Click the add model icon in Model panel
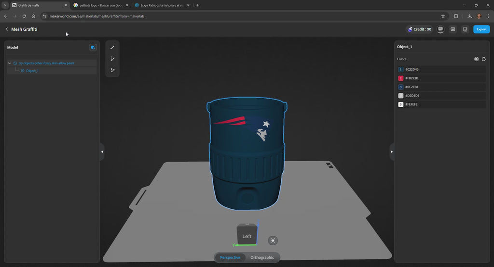The width and height of the screenshot is (494, 267). [x=93, y=48]
